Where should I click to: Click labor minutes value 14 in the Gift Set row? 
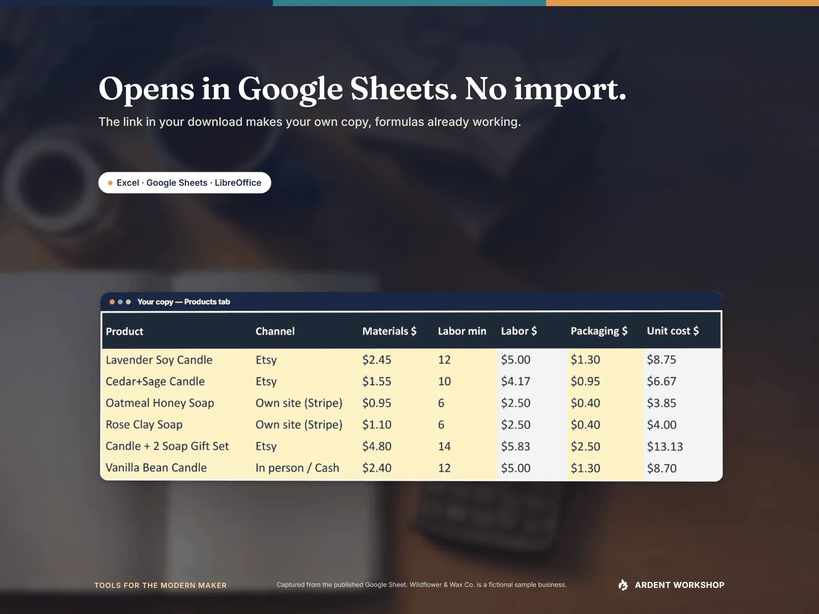444,446
